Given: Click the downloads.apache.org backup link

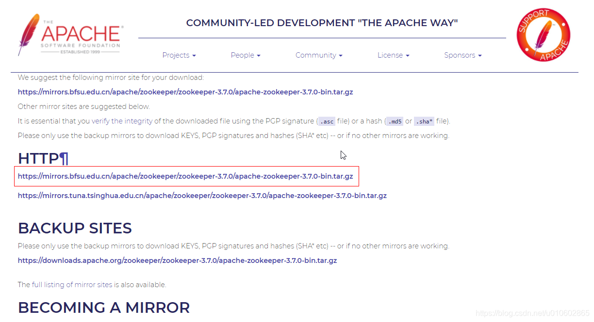Looking at the screenshot, I should pos(177,261).
